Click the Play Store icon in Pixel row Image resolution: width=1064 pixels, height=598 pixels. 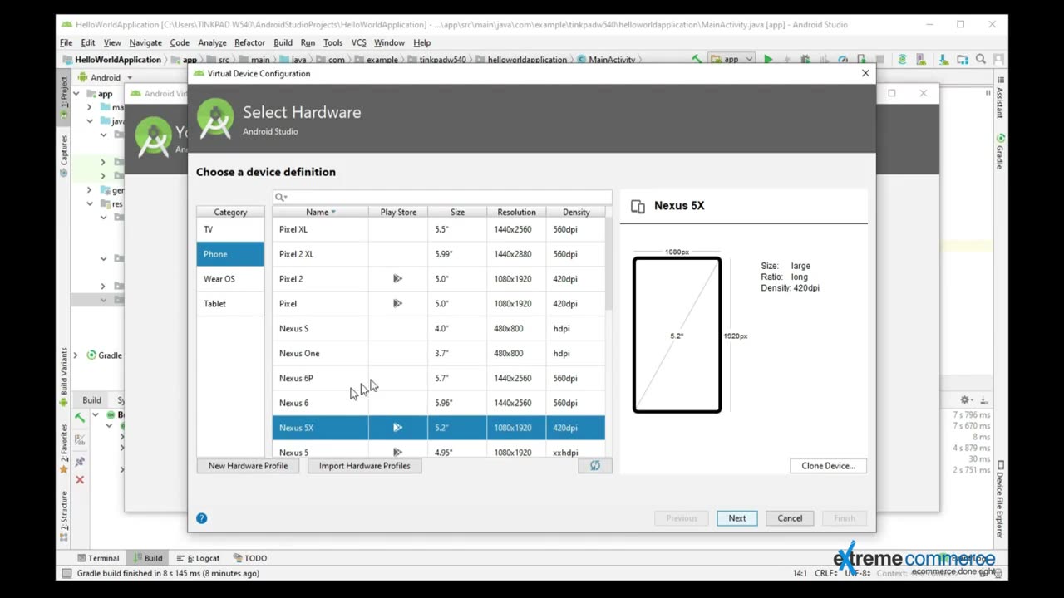(397, 304)
